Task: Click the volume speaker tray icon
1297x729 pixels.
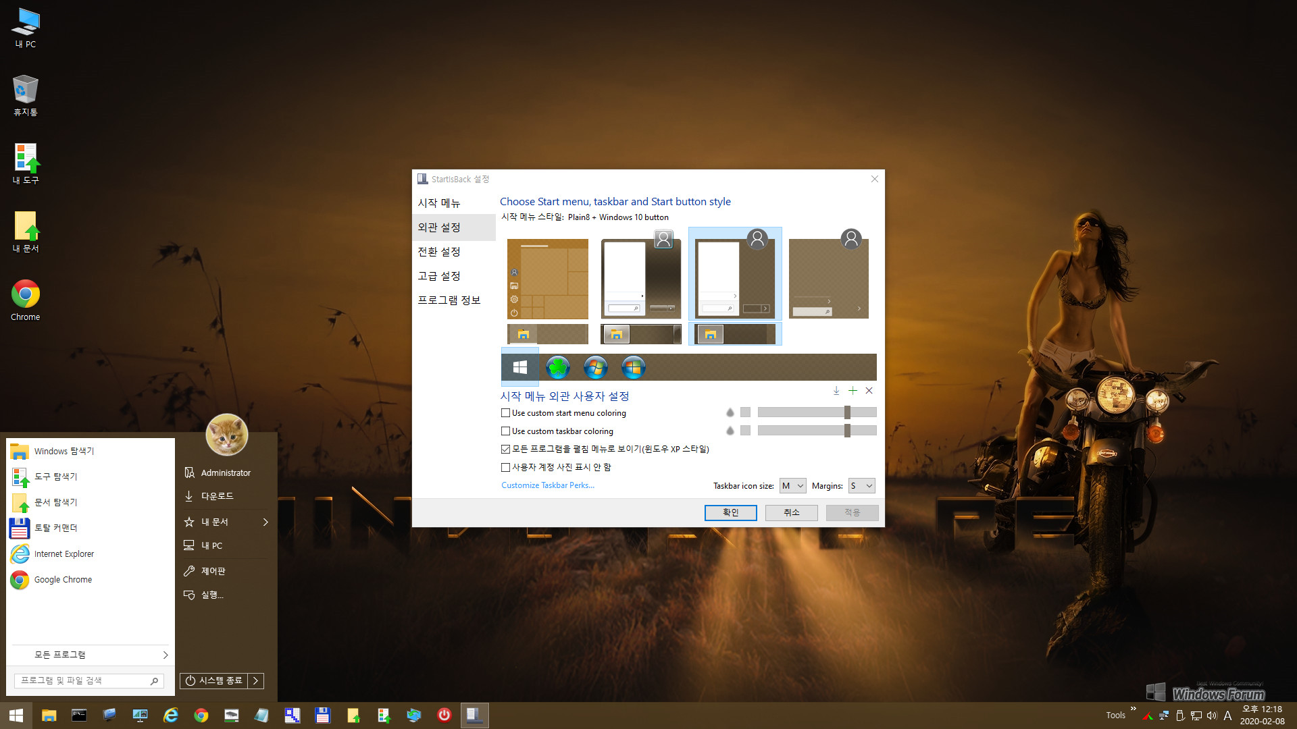Action: (1212, 715)
